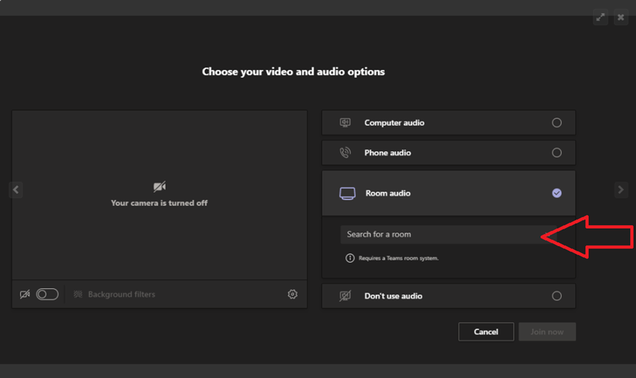636x378 pixels.
Task: Expand the window with the diagonal arrows icon
Action: pyautogui.click(x=601, y=17)
